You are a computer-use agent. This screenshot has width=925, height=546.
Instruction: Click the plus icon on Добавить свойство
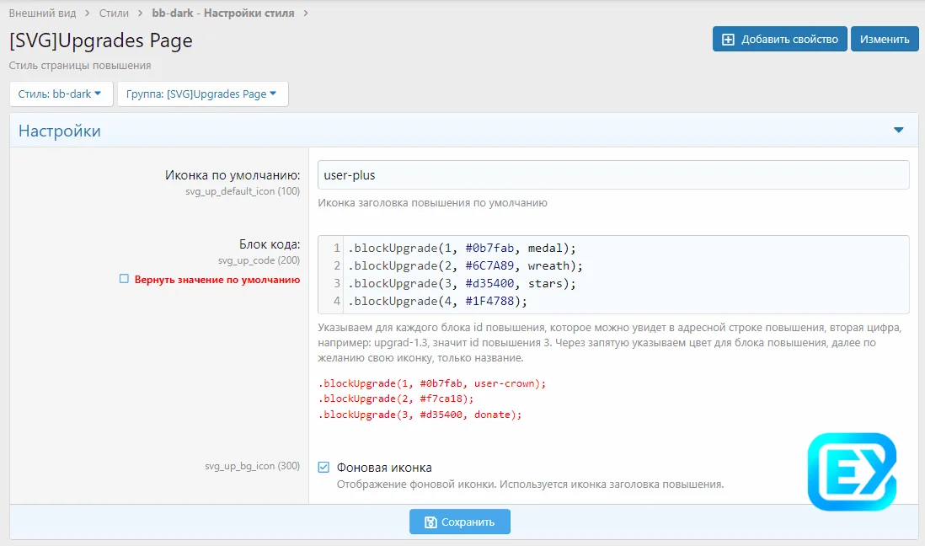(729, 40)
